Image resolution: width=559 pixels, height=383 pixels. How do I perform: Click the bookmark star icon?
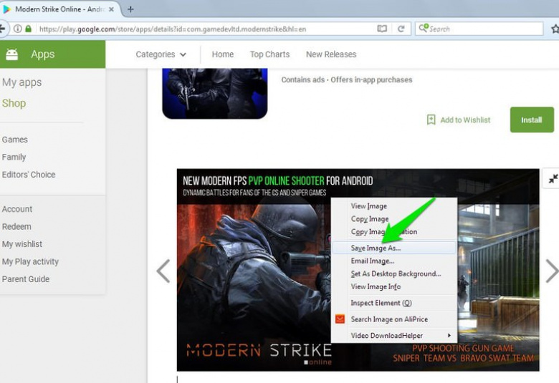[x=555, y=29]
